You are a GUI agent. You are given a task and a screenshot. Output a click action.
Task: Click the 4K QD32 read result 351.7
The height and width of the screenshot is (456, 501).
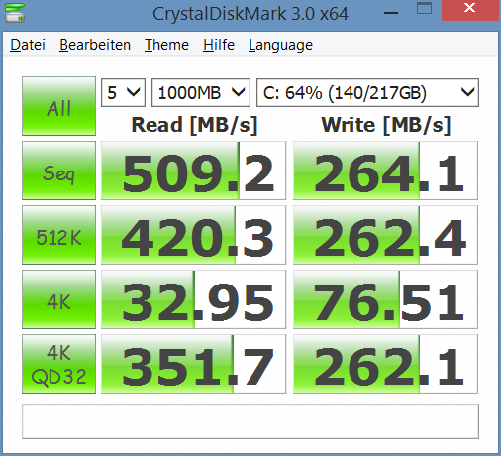193,364
